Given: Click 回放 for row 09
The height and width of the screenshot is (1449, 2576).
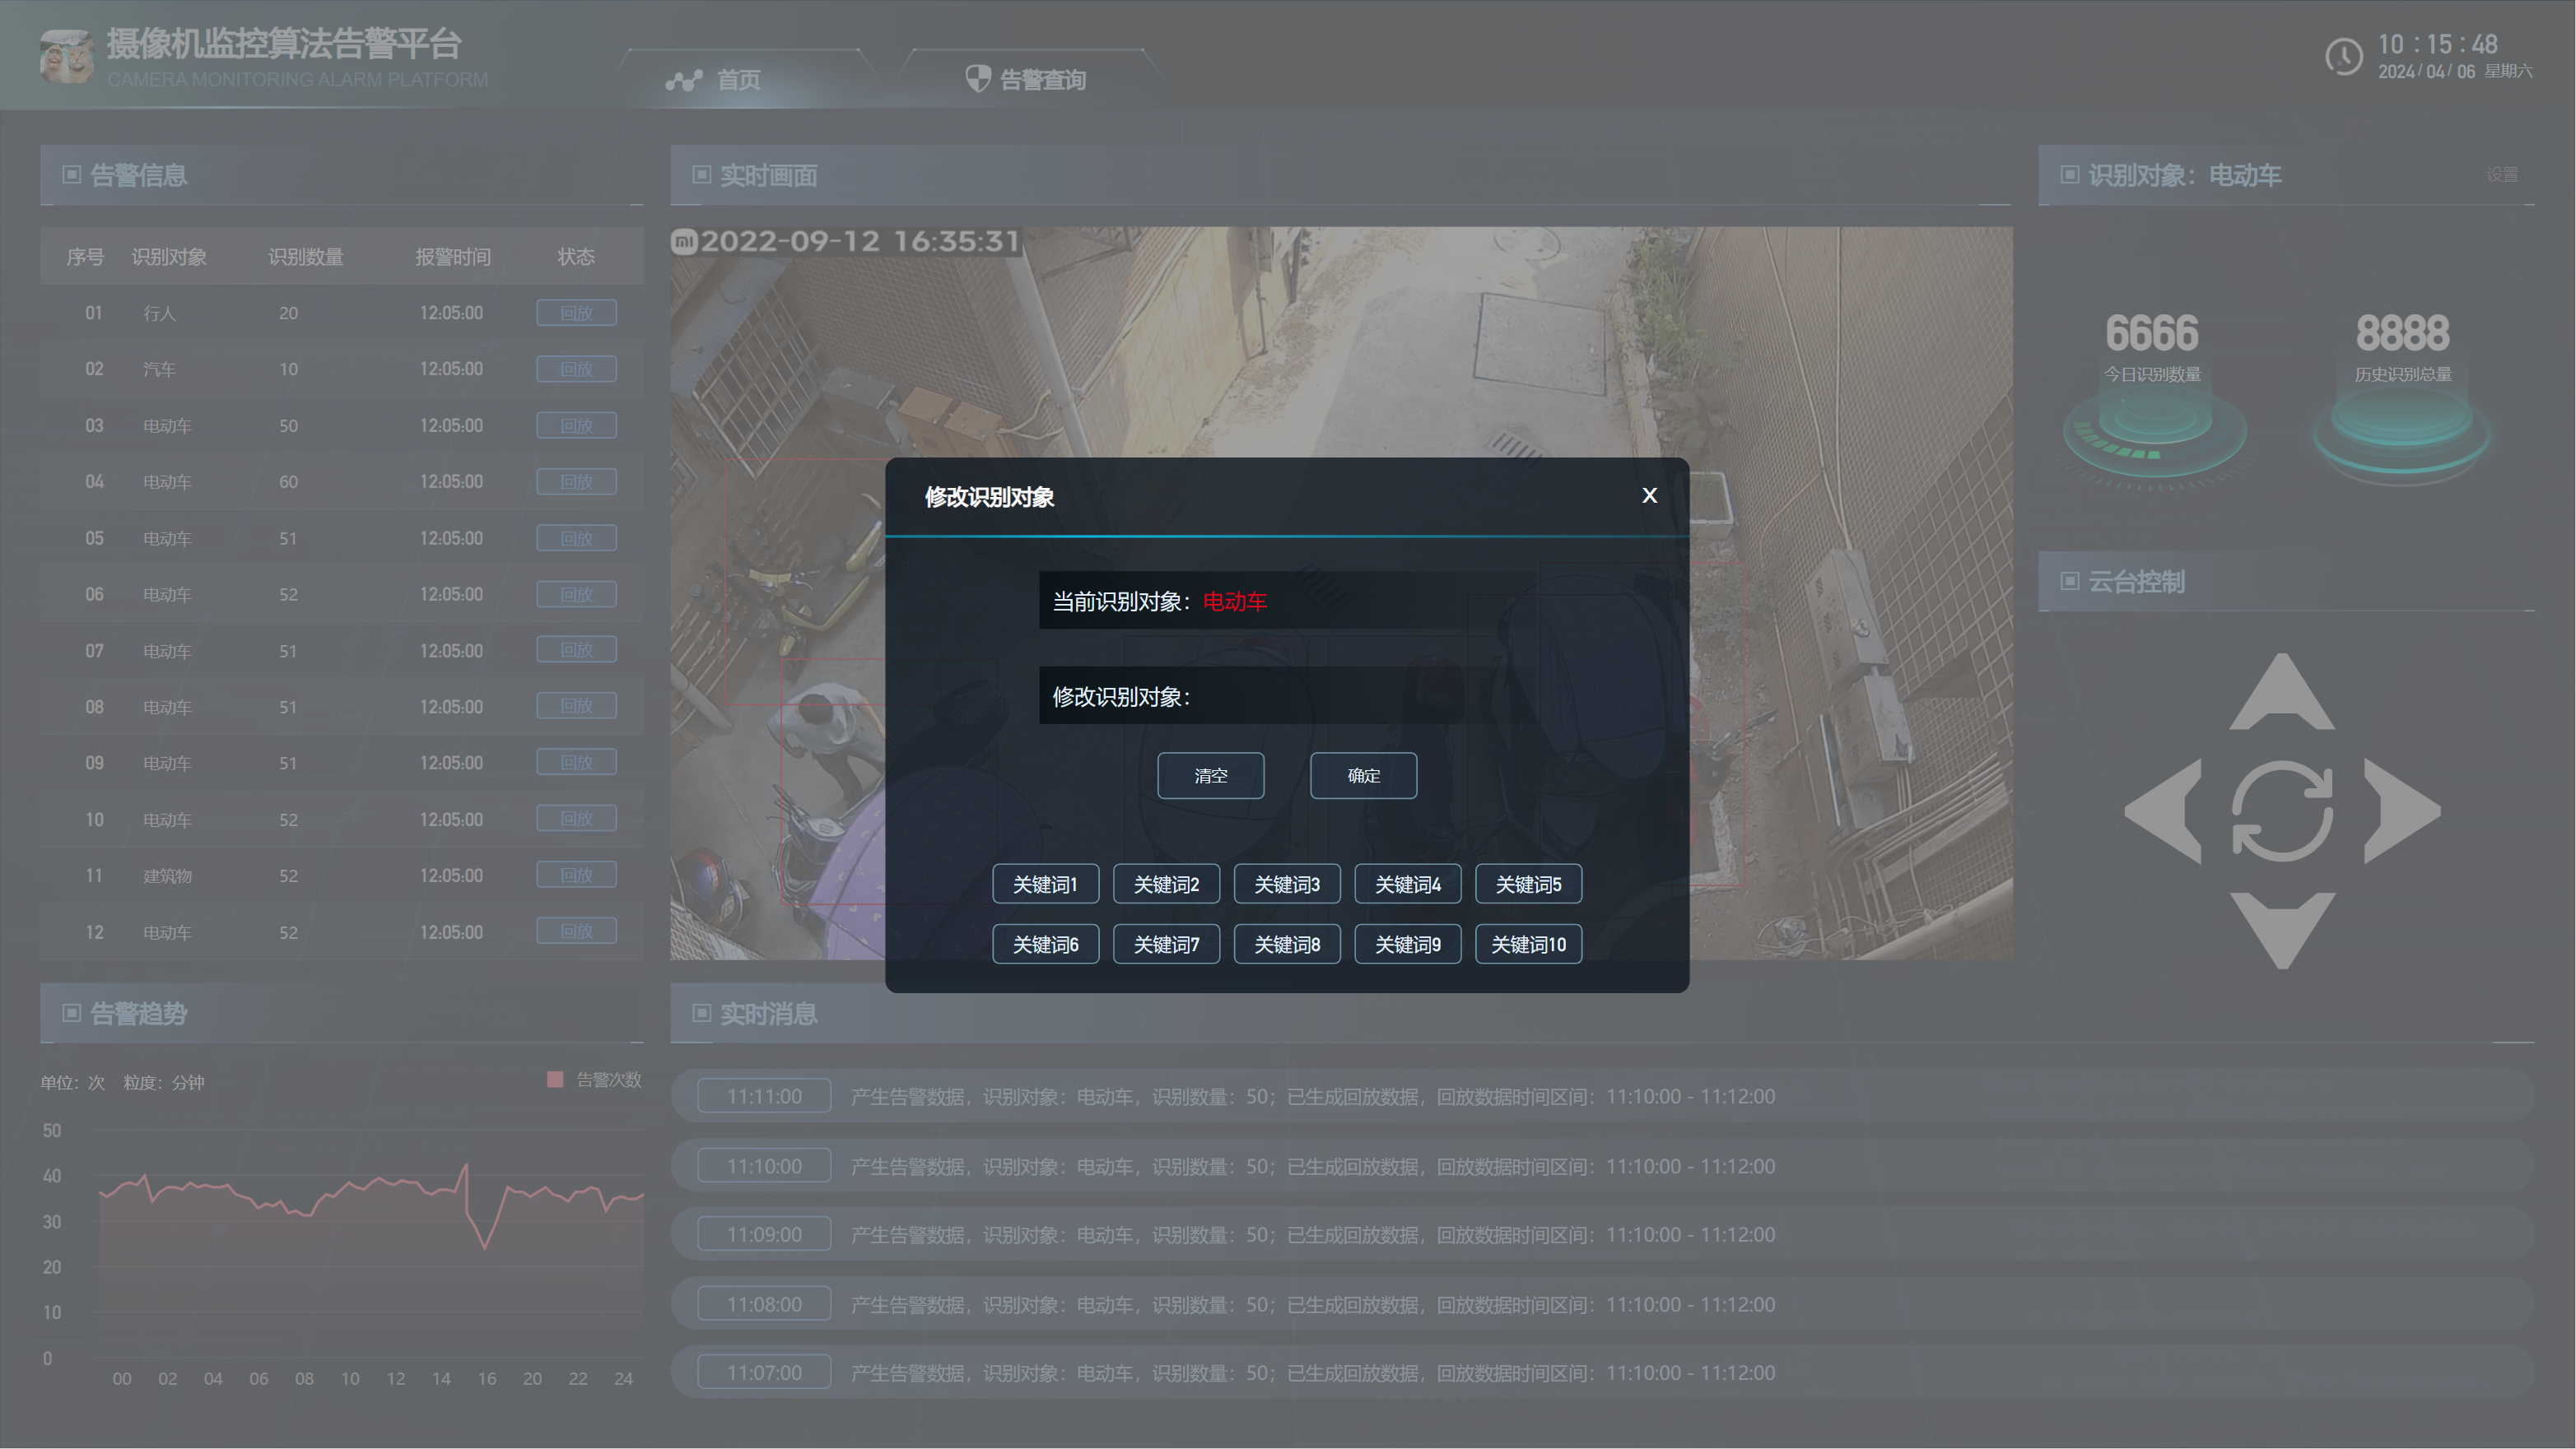Looking at the screenshot, I should coord(576,763).
